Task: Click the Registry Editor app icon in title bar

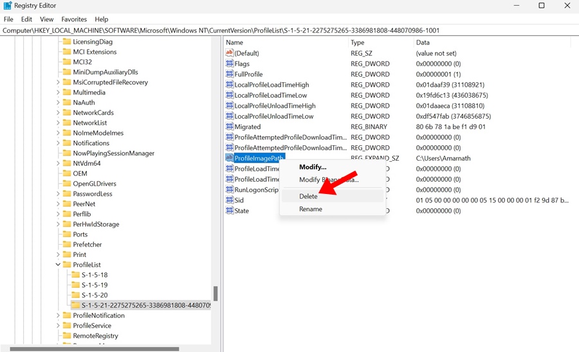Action: pos(7,6)
